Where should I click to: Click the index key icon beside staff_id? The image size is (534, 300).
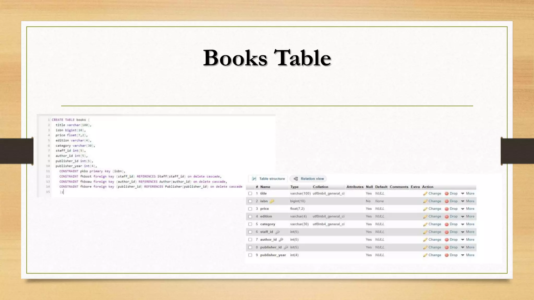point(277,232)
